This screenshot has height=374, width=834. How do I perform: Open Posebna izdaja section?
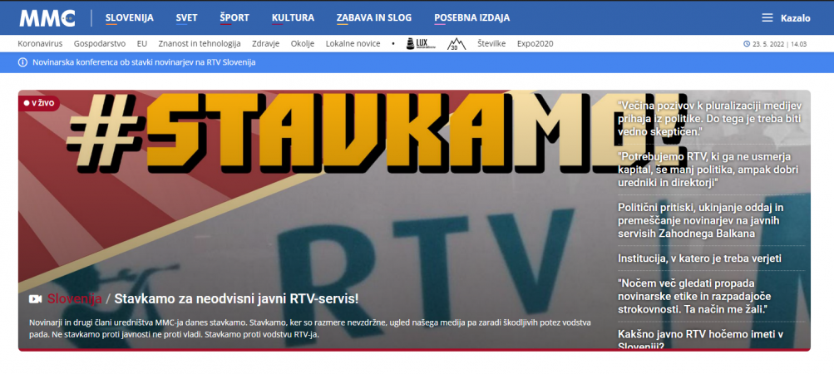click(x=471, y=18)
